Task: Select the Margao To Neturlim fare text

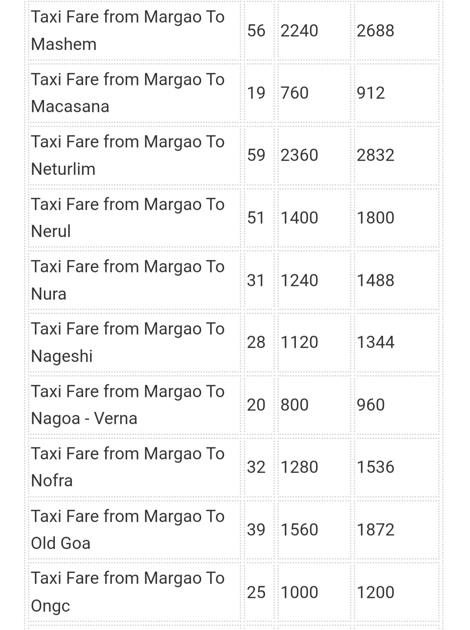Action: tap(128, 155)
